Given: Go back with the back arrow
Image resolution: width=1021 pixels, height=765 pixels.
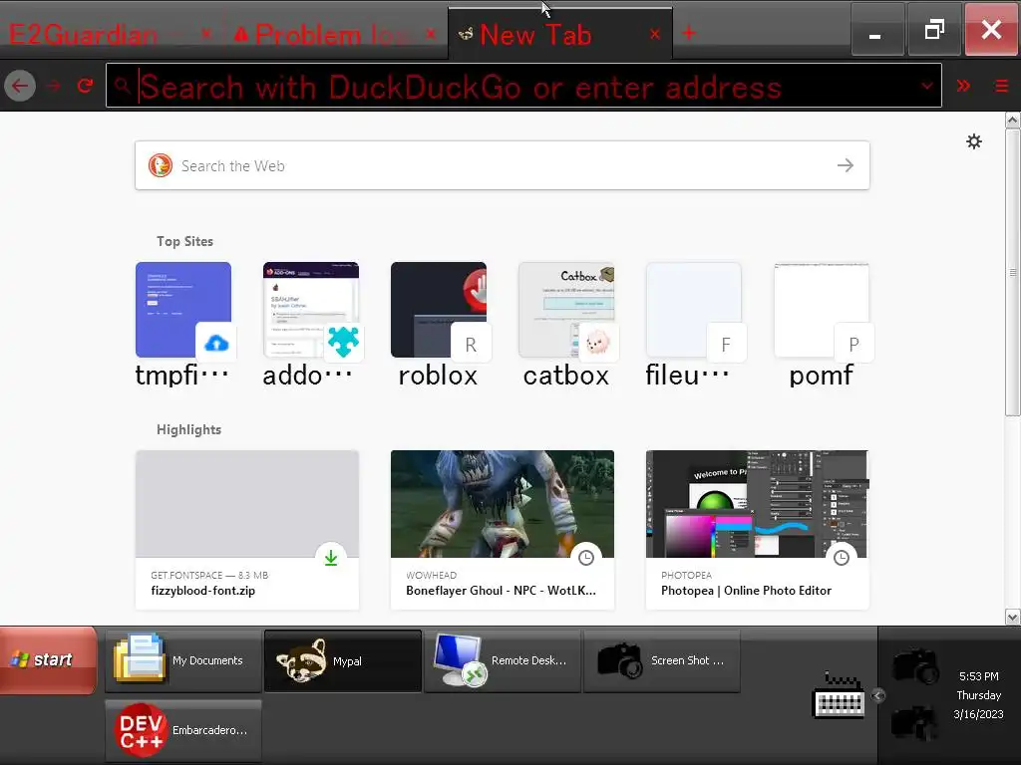Looking at the screenshot, I should 20,86.
